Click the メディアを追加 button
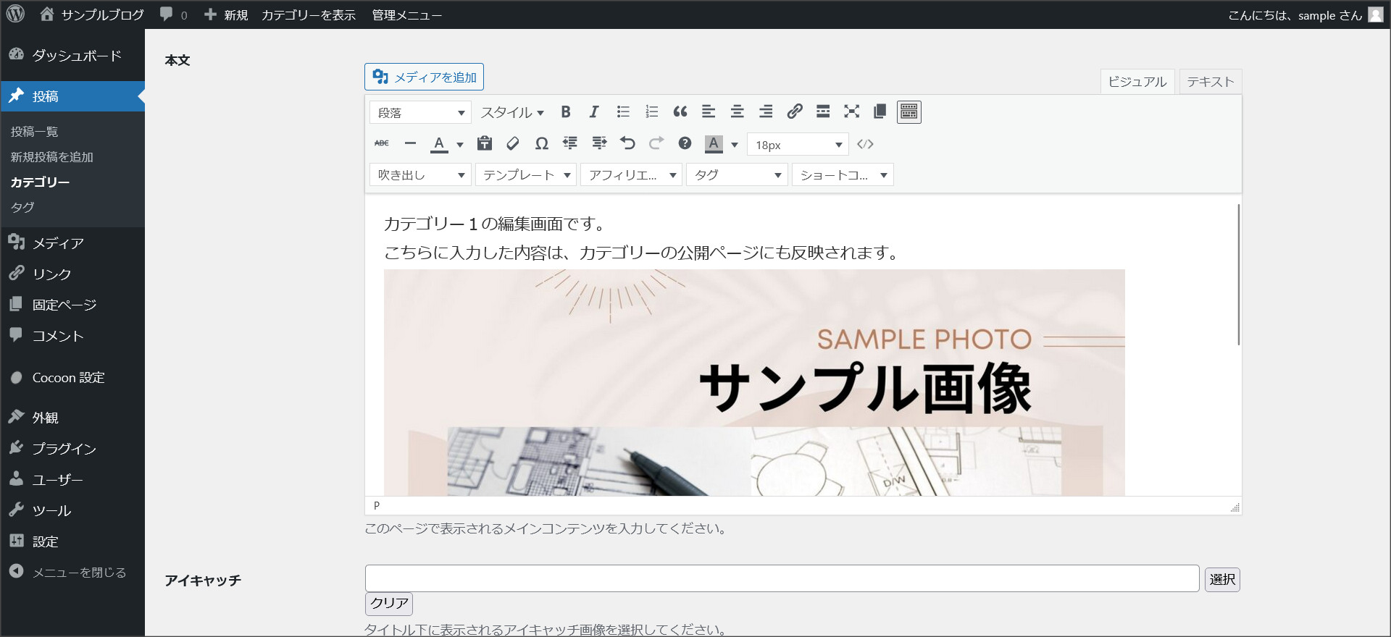Image resolution: width=1391 pixels, height=637 pixels. [x=424, y=77]
